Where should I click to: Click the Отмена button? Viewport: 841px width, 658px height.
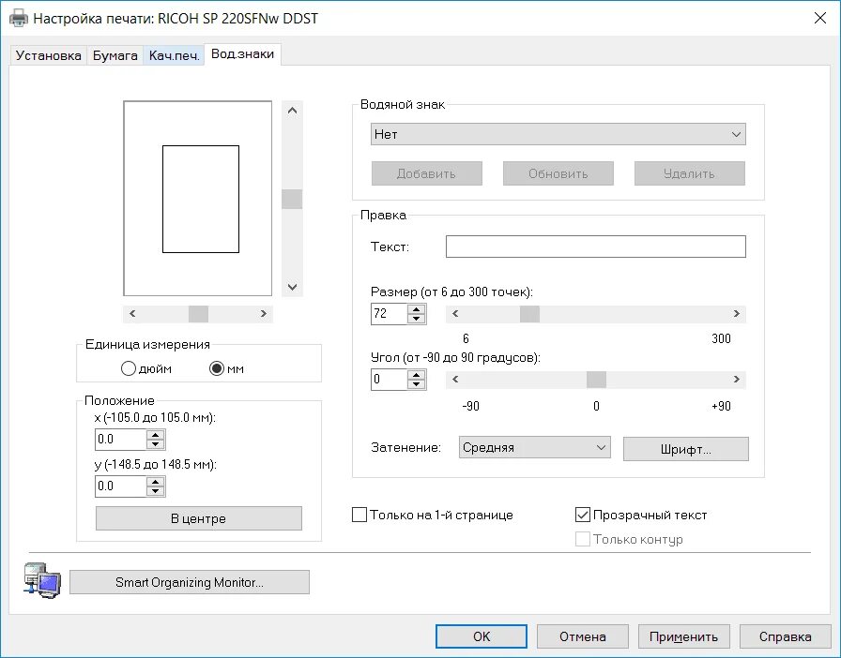click(x=583, y=636)
